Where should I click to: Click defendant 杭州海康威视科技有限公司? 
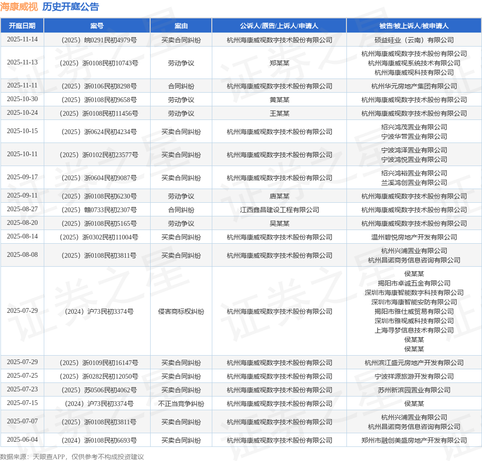[x=414, y=72]
